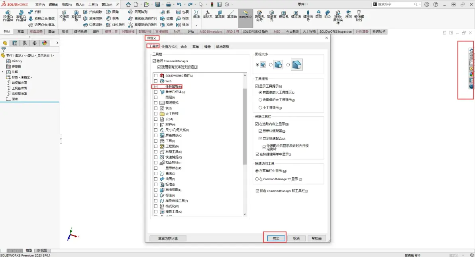
Task: Click the help question mark icon
Action: tap(436, 4)
